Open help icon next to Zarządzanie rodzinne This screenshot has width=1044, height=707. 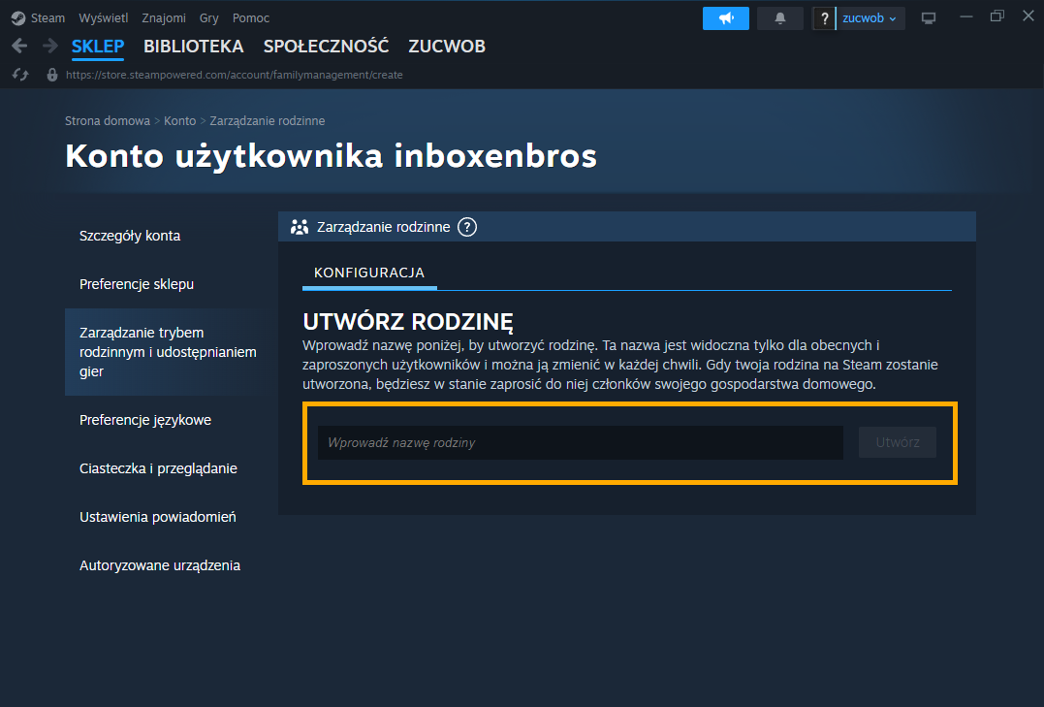click(x=467, y=227)
